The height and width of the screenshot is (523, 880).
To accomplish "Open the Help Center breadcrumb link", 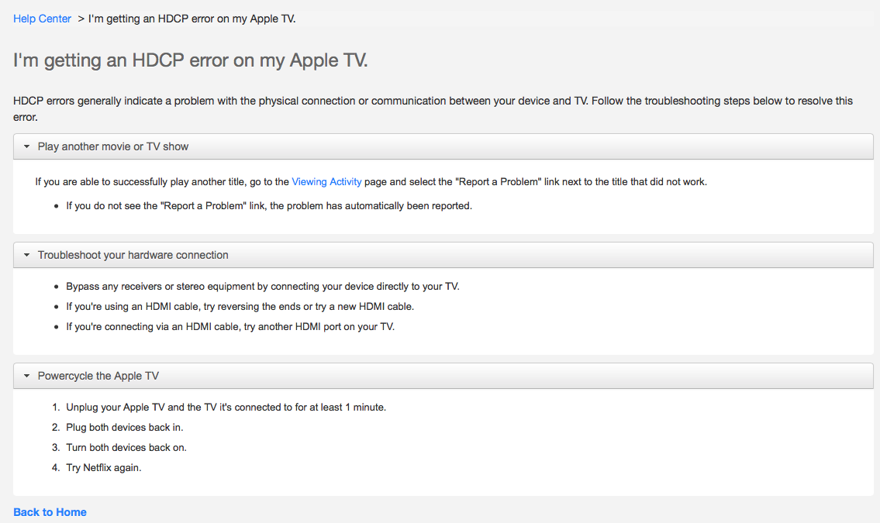I will (x=43, y=19).
